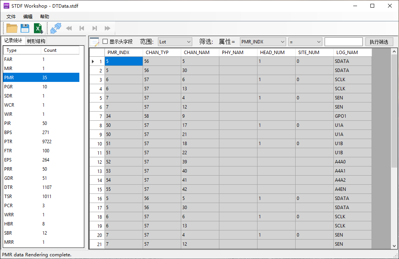Click the double-right fast-forward arrow icon
Image resolution: width=399 pixels, height=259 pixels.
tap(108, 28)
